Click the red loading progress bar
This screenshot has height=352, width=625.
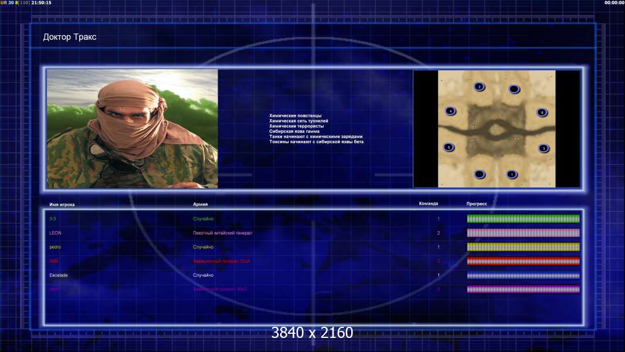pos(524,261)
